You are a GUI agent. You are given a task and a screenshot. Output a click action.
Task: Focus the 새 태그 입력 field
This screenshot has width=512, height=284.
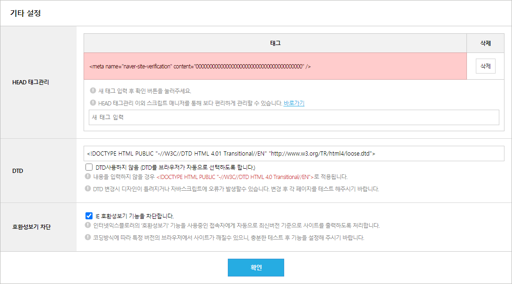(294, 117)
